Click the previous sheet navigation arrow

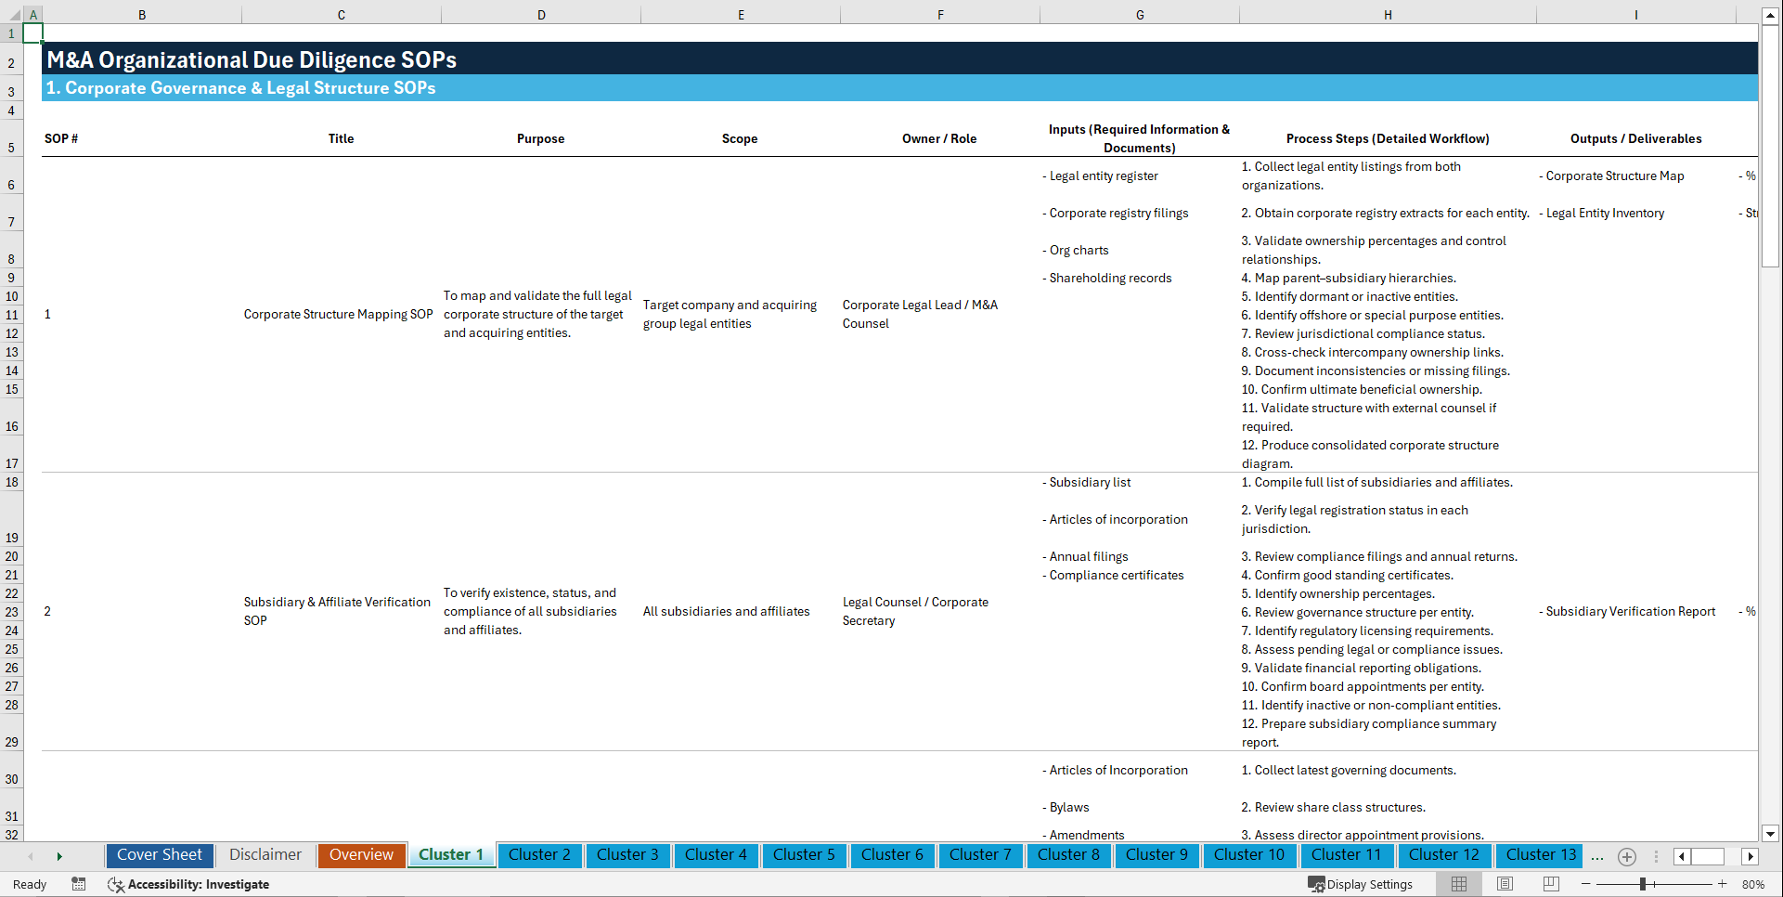(x=32, y=856)
